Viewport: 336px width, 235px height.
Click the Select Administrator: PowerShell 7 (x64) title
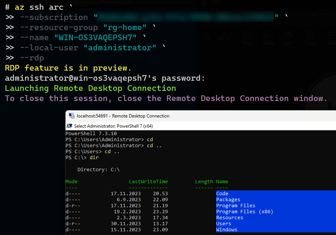pos(113,126)
